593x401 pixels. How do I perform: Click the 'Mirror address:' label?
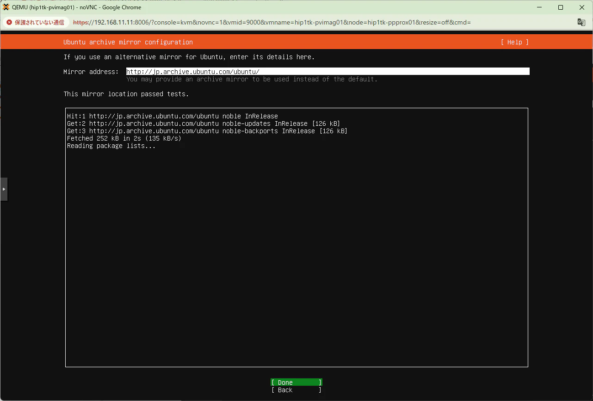(91, 72)
